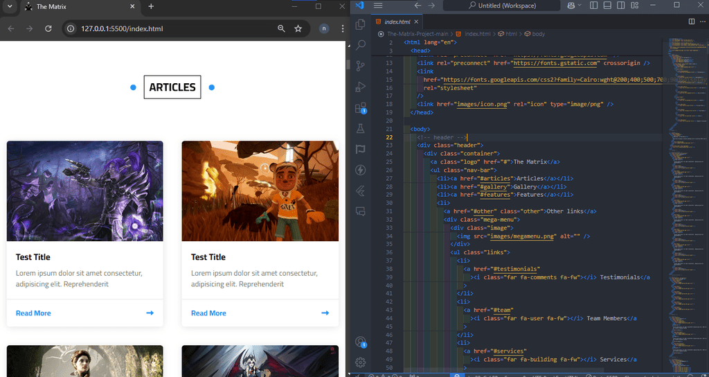The image size is (709, 377).
Task: Expand the index.html breadcrumb
Action: coord(478,34)
